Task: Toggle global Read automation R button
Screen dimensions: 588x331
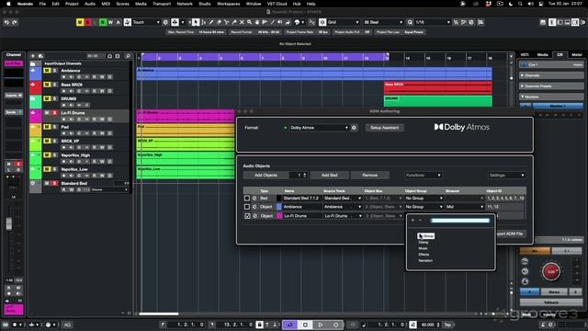Action: [x=103, y=22]
